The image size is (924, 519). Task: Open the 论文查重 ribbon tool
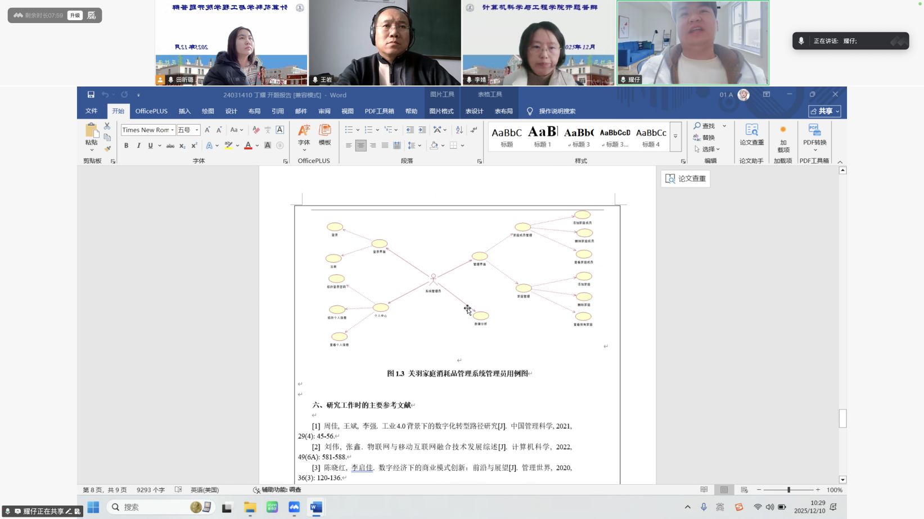751,135
